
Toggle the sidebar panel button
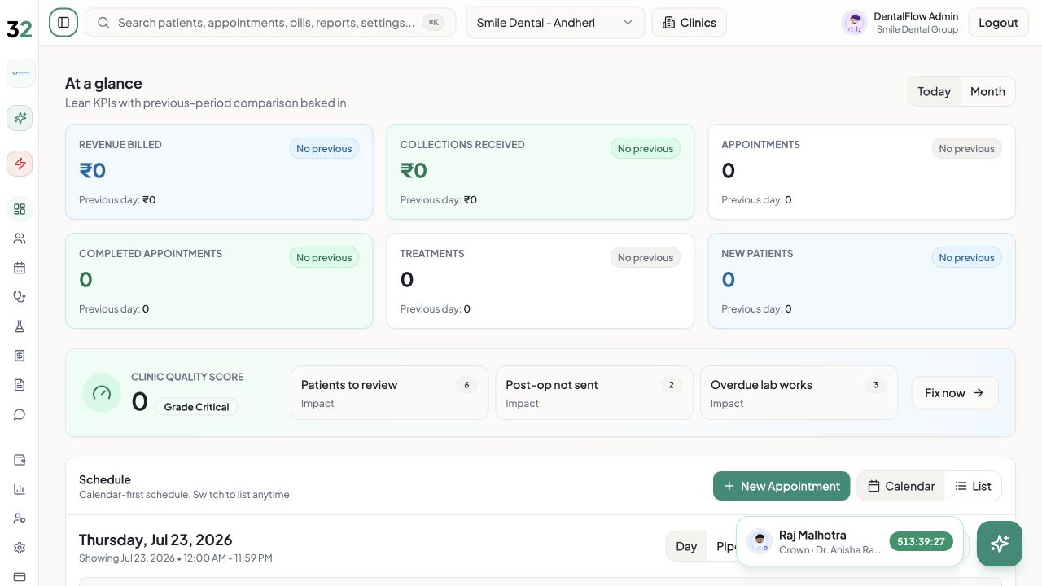tap(63, 23)
